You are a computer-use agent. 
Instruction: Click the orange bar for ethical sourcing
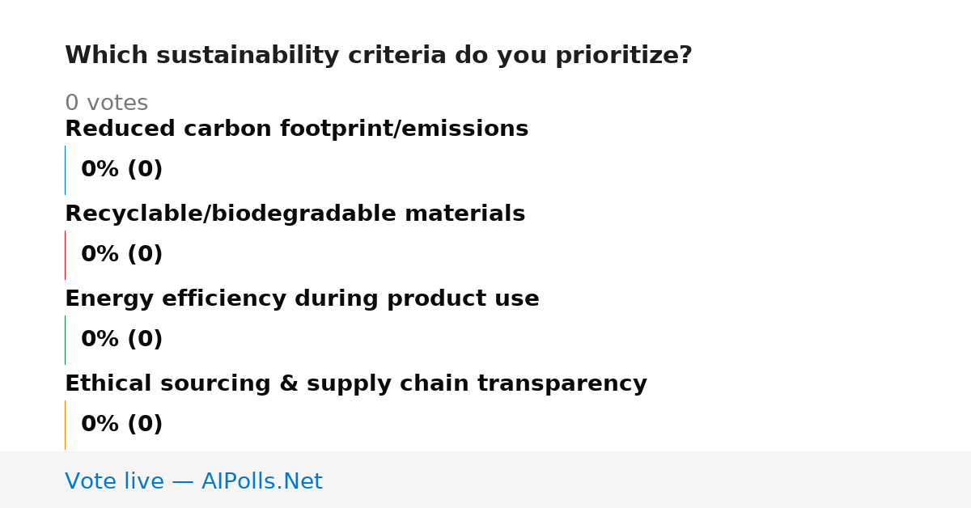[65, 425]
